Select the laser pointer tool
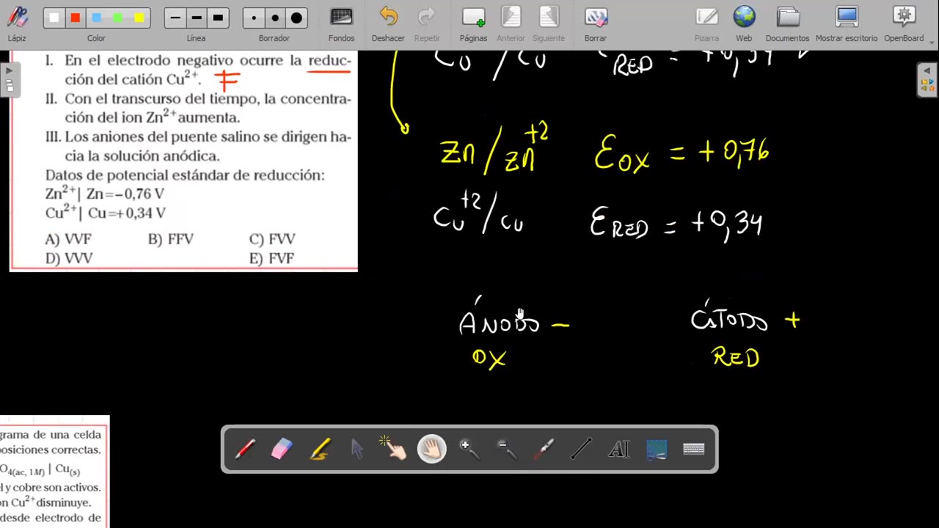 (544, 449)
